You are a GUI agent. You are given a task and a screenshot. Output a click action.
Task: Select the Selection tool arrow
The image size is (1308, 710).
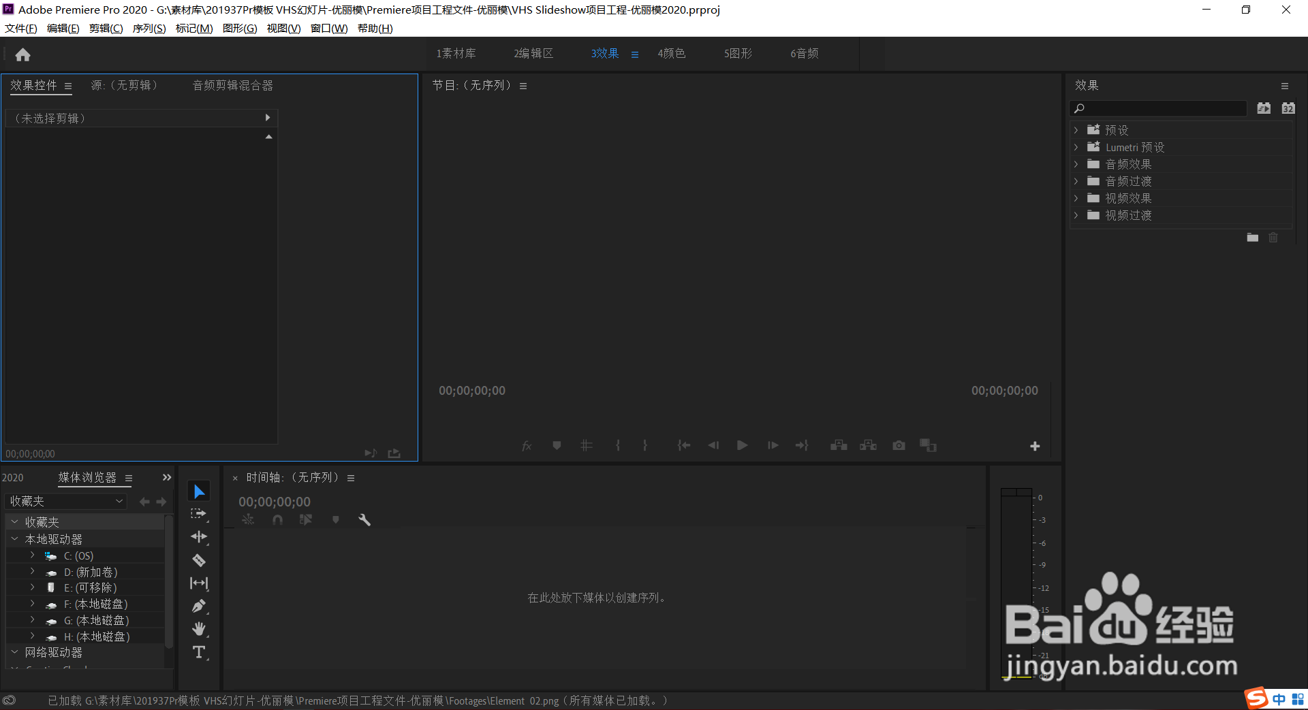(x=199, y=491)
